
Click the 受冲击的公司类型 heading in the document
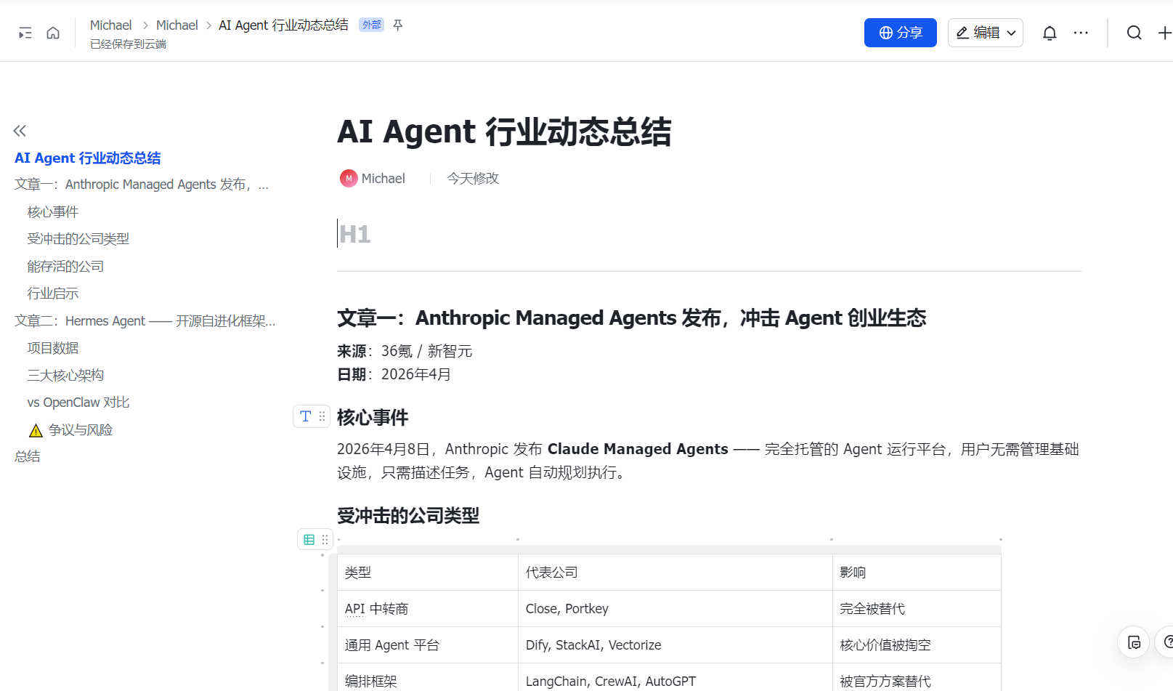408,516
